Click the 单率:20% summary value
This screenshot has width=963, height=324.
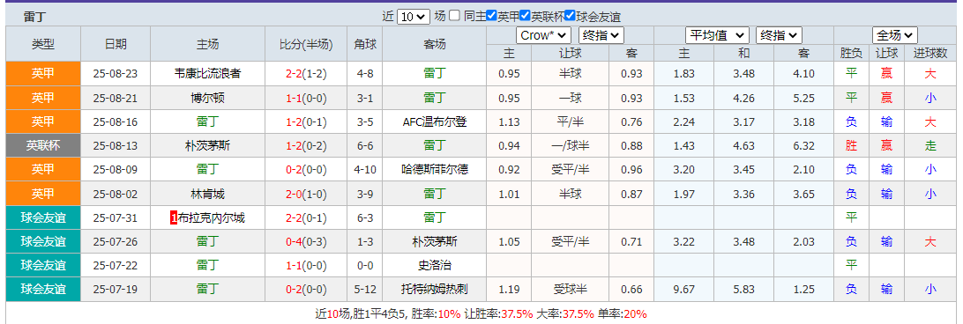click(x=622, y=314)
